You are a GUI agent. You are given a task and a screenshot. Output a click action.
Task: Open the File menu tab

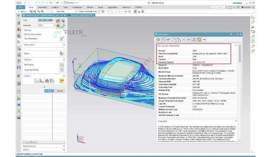20,7
